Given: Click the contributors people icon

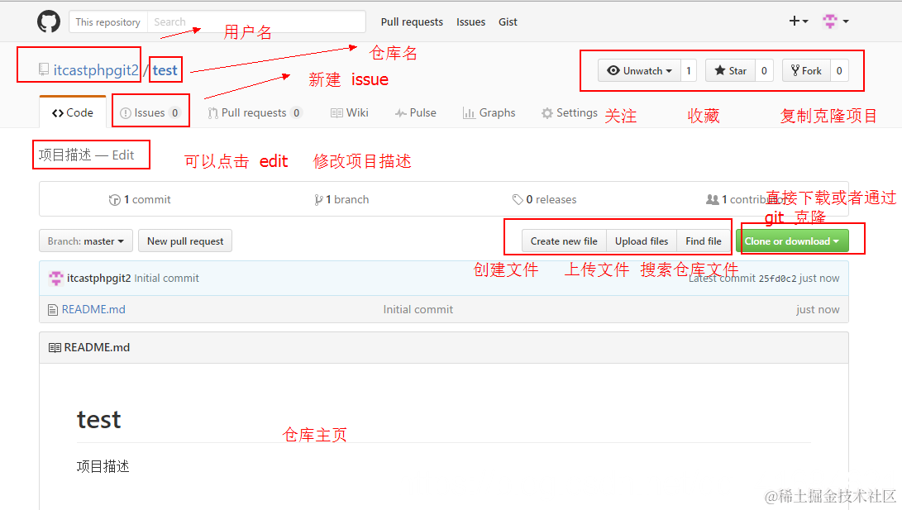Looking at the screenshot, I should (x=712, y=199).
